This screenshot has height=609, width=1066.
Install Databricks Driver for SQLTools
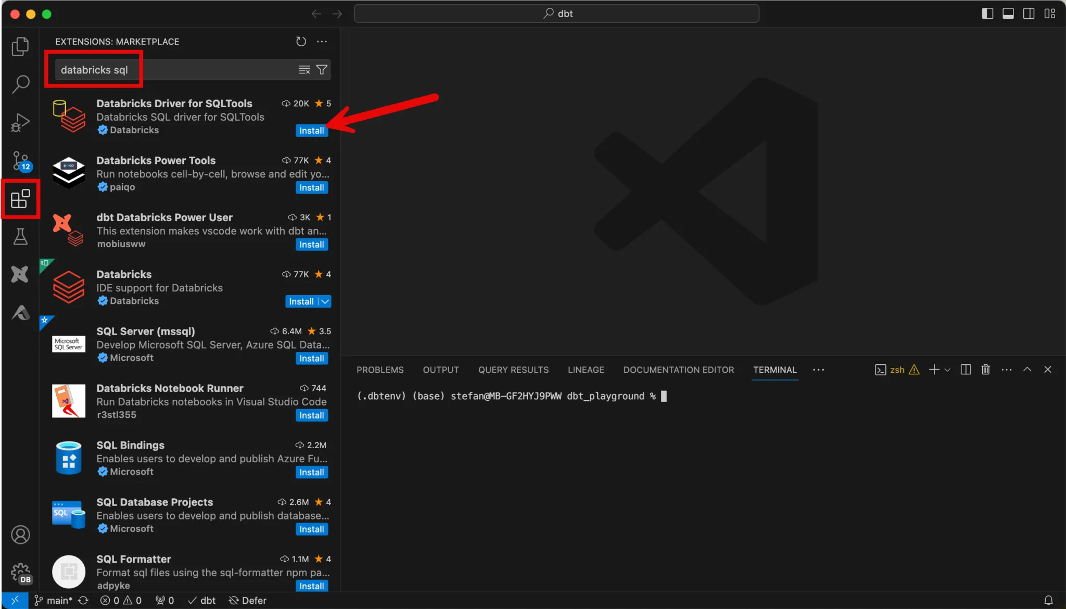click(311, 131)
